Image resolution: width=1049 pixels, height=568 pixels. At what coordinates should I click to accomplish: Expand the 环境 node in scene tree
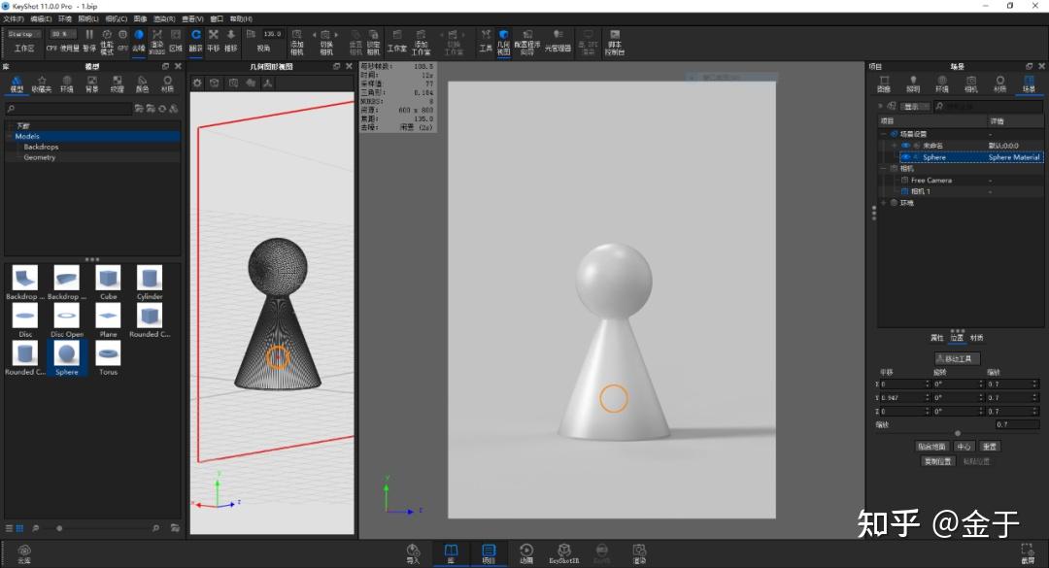[x=883, y=203]
